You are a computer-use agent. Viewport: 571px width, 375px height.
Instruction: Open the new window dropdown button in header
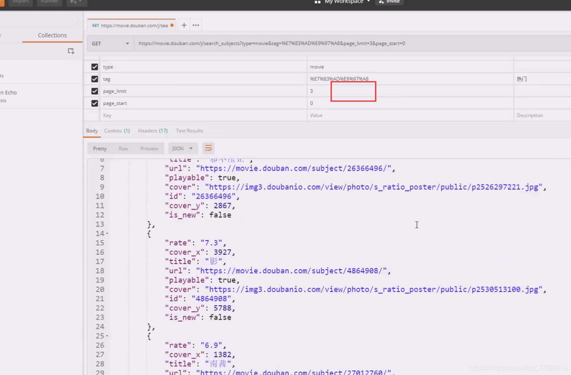76,2
